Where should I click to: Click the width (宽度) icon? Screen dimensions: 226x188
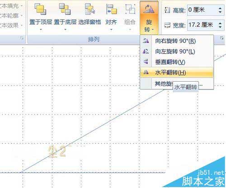167,25
